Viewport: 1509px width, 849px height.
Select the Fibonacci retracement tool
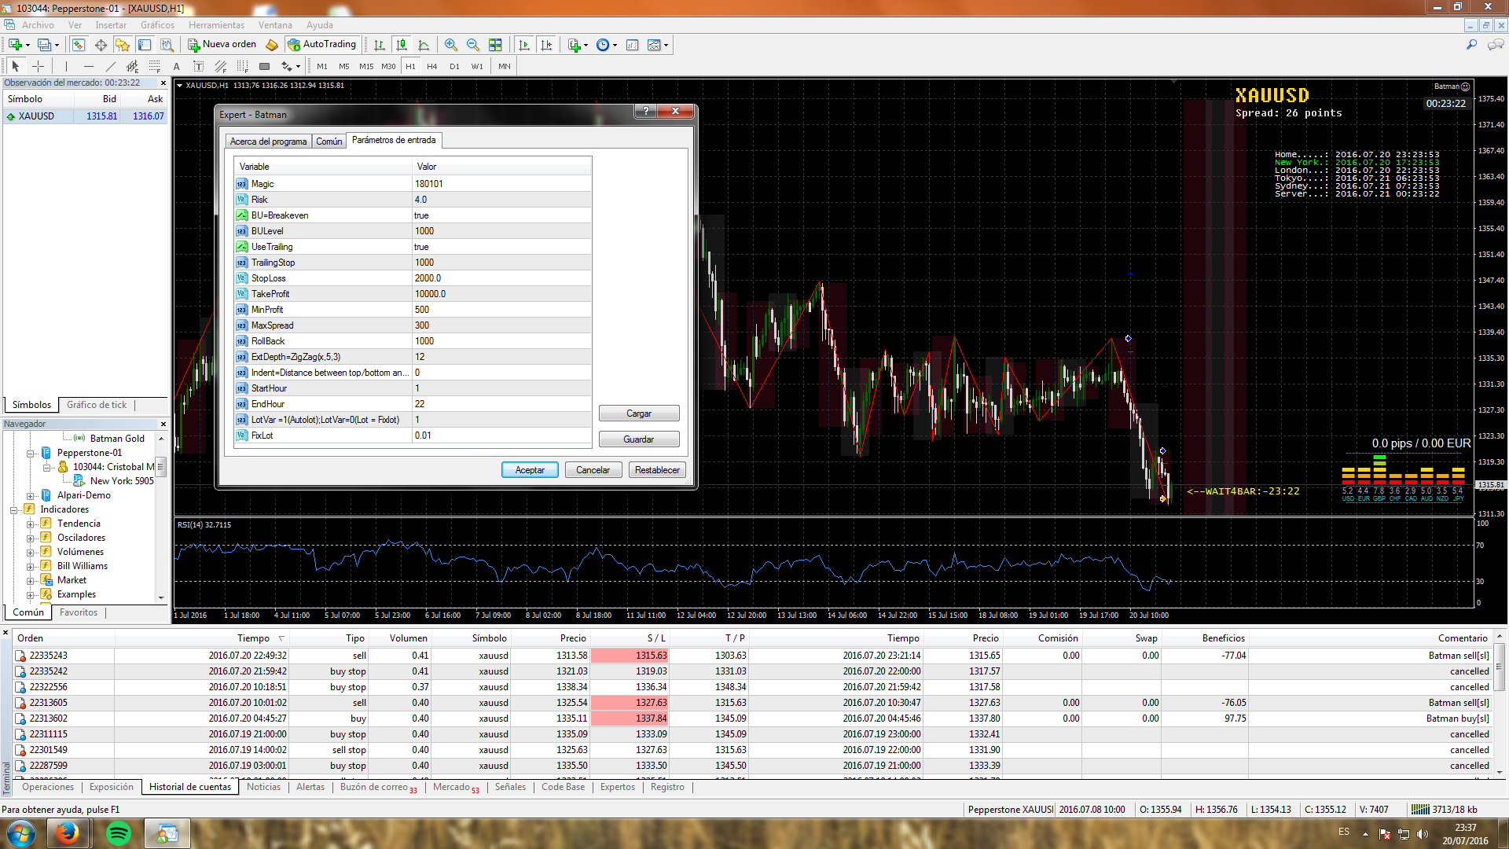[x=155, y=67]
